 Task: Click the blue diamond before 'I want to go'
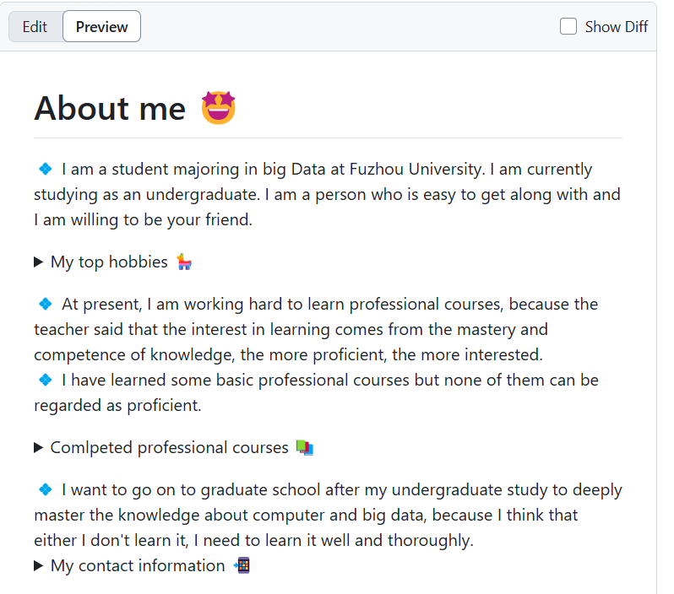click(46, 489)
